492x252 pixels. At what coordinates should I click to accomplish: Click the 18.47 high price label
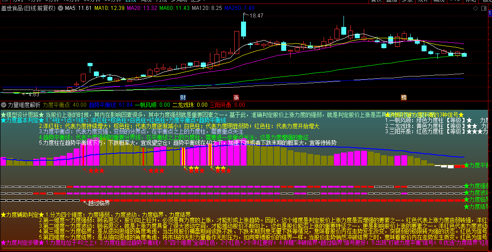click(256, 16)
